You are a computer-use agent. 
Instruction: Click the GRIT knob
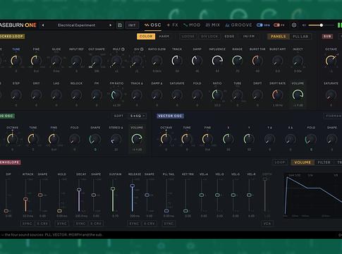36,95
